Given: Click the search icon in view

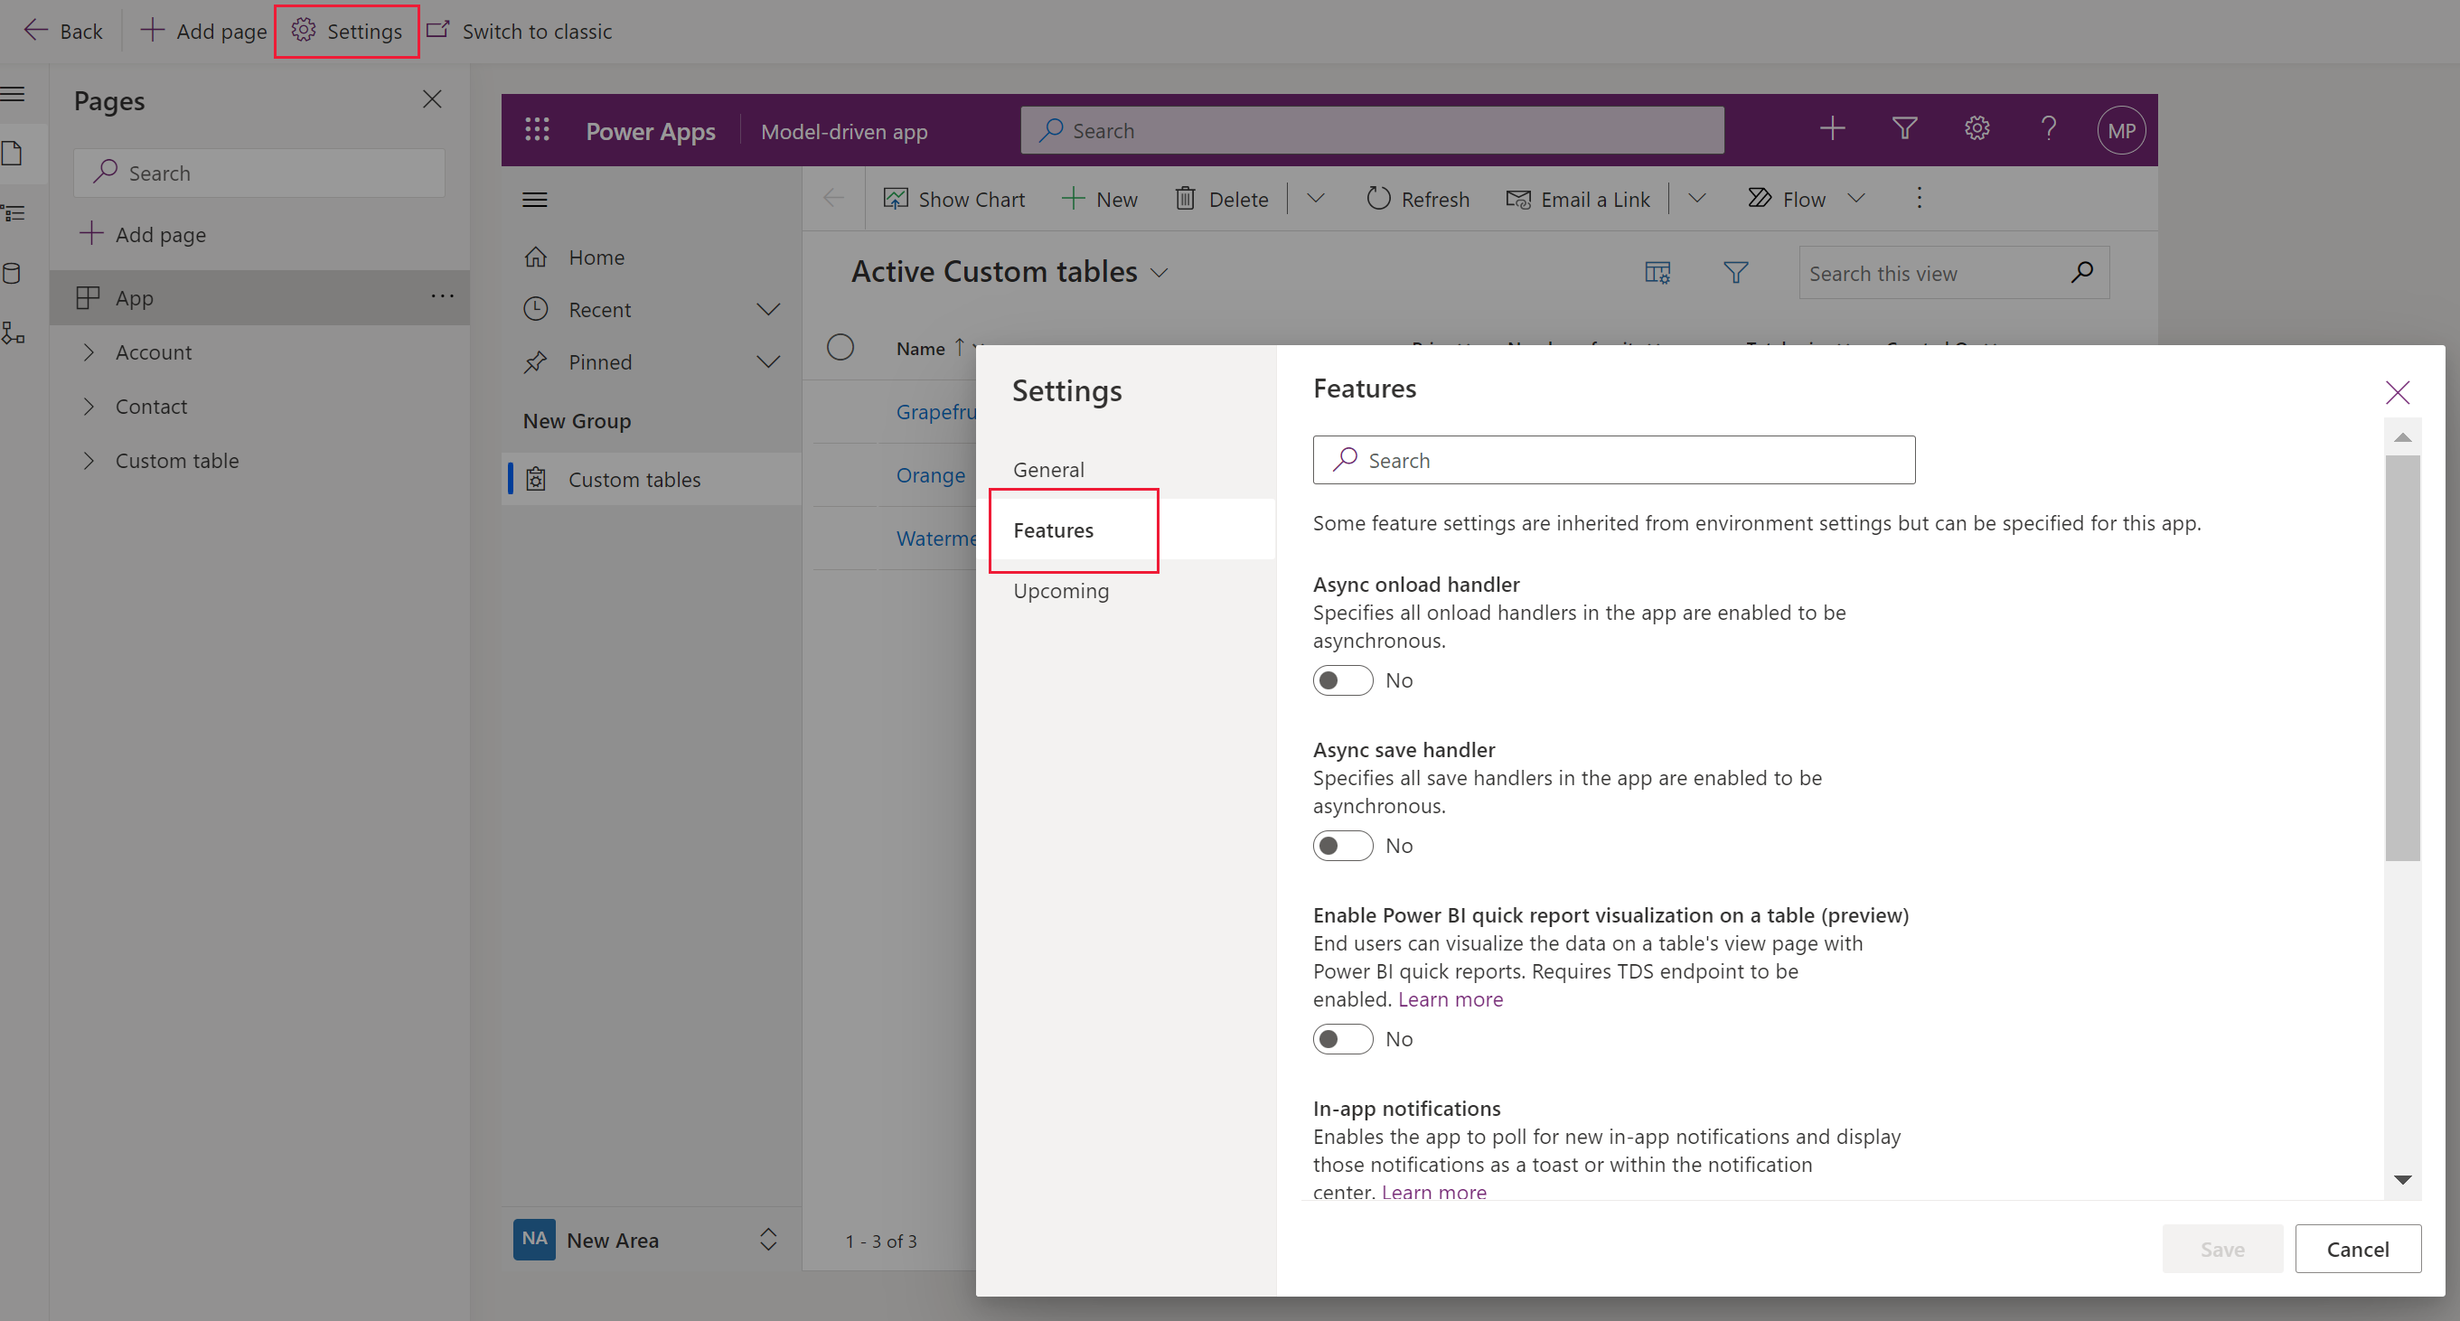Looking at the screenshot, I should pos(2082,272).
